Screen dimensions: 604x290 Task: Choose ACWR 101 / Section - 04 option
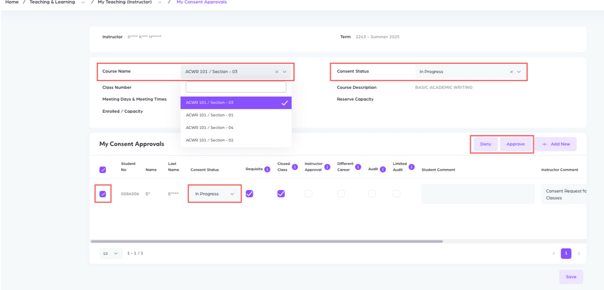(x=209, y=128)
